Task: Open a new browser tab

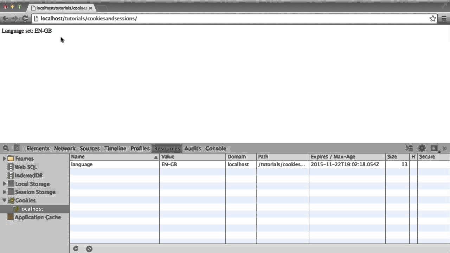Action: [102, 8]
